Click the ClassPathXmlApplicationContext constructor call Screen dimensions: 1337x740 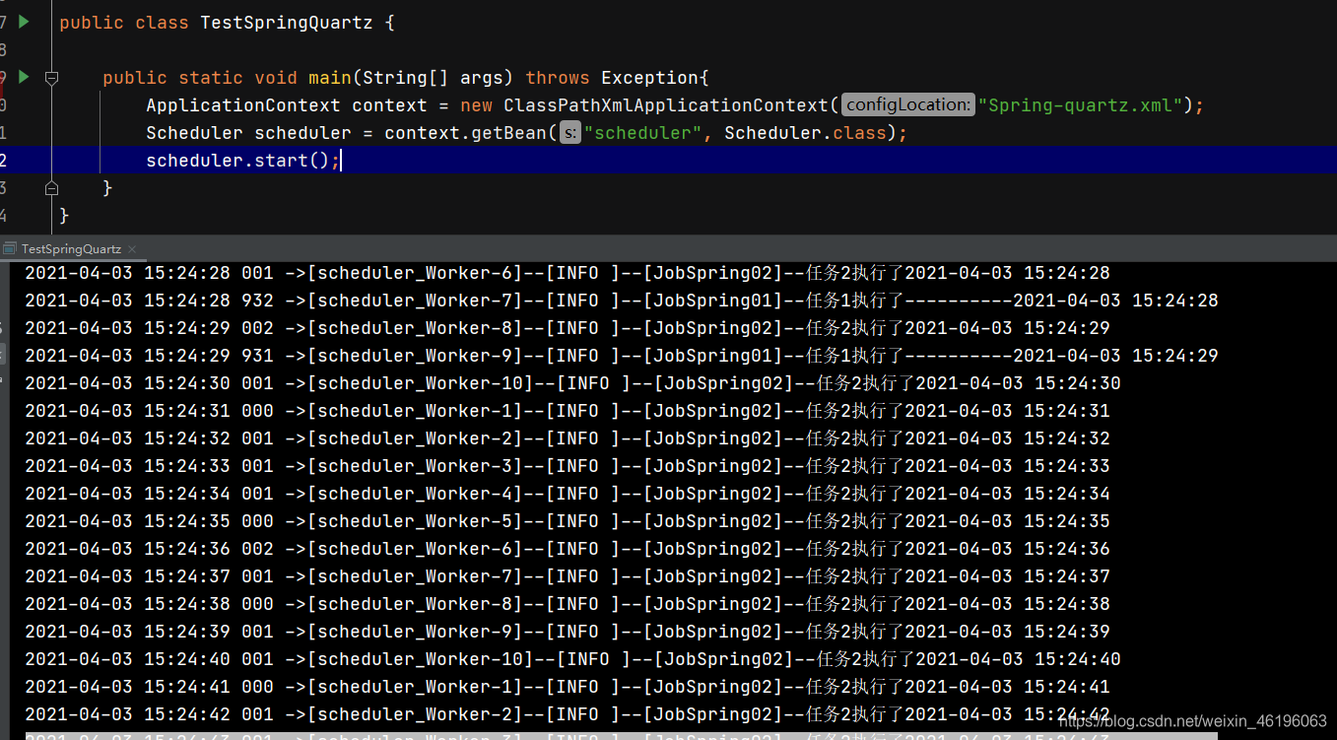(666, 104)
